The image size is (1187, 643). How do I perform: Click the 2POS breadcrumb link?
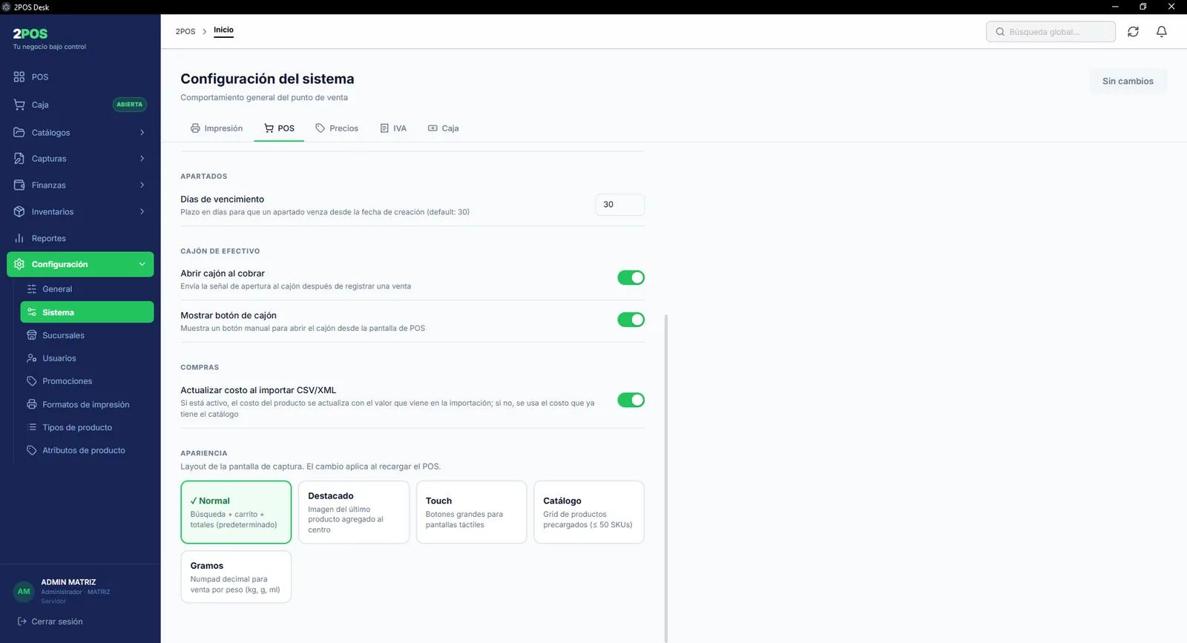[185, 31]
